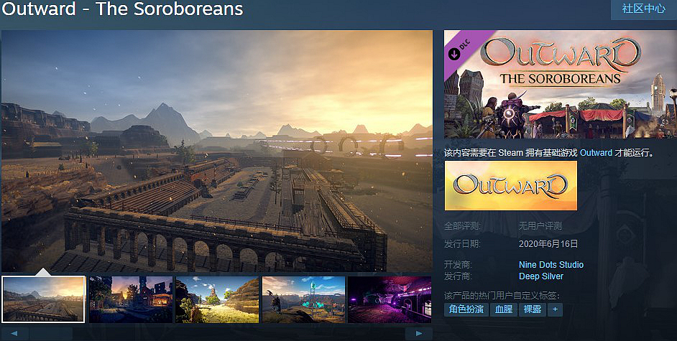Open the 社区中心 community hub
Screen dimensions: 677x341
[x=643, y=9]
